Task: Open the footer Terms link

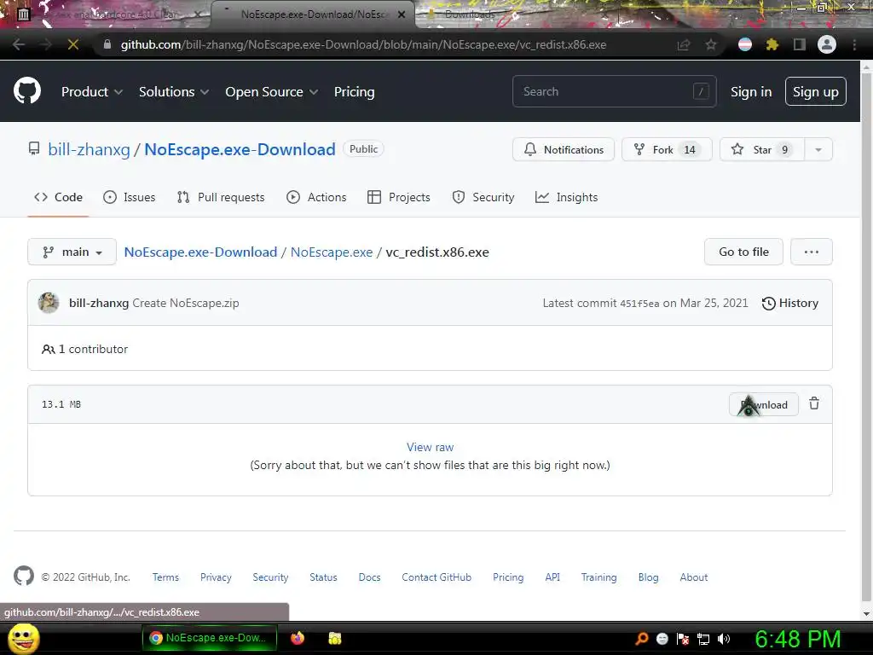Action: tap(165, 577)
